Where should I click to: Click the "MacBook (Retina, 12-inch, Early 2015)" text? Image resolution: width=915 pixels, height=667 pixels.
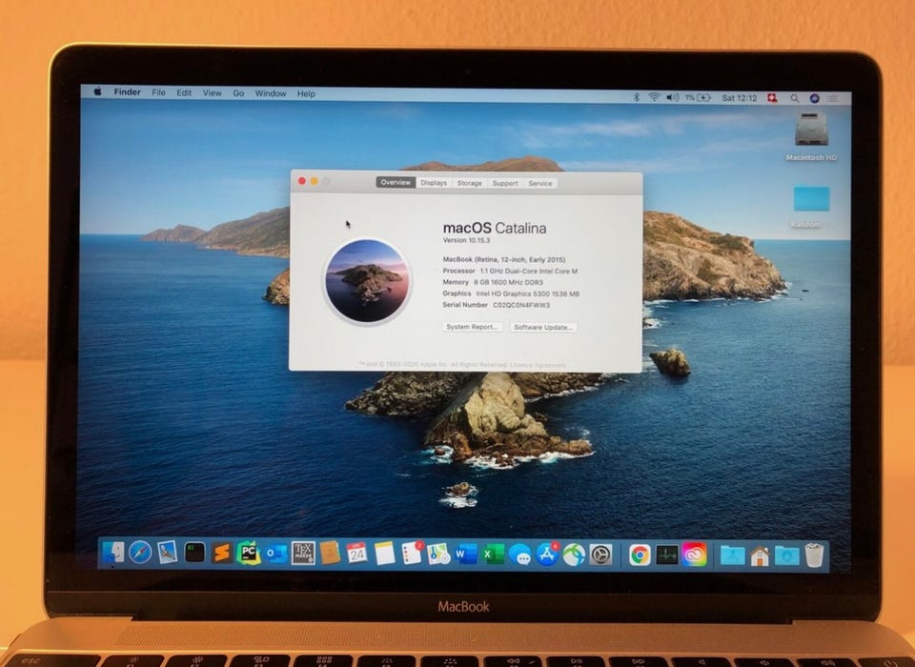coord(503,259)
